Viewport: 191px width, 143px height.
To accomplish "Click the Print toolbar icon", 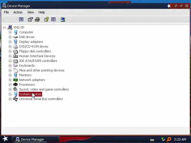I will (x=37, y=19).
